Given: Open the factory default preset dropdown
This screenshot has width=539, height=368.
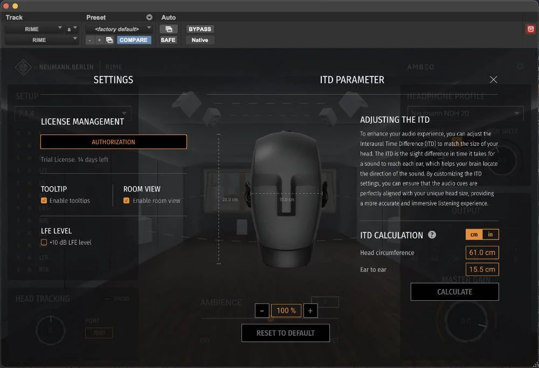Looking at the screenshot, I should tap(119, 29).
